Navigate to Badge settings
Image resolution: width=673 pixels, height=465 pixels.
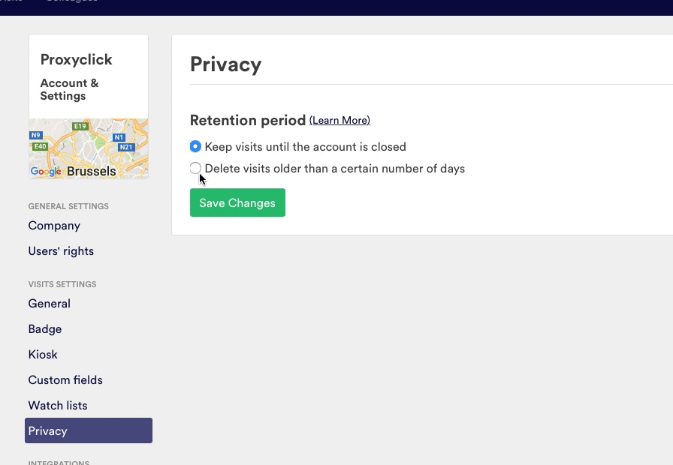click(x=45, y=329)
